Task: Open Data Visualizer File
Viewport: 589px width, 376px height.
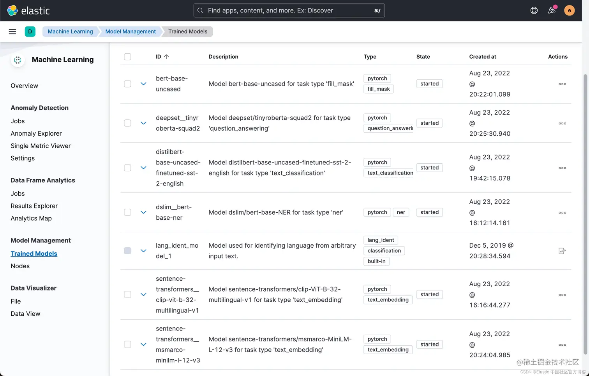Action: [x=16, y=302]
